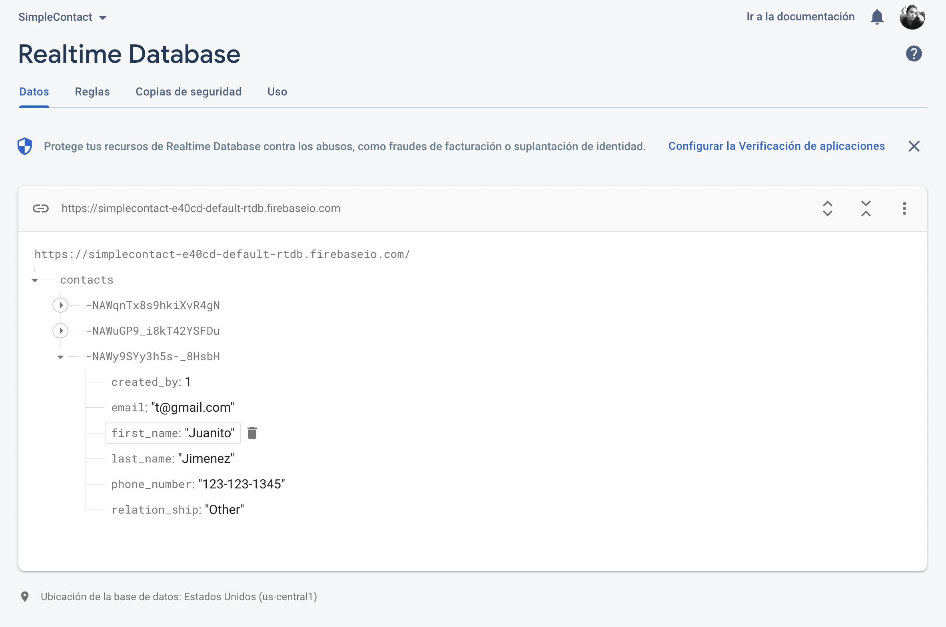Click the expand-data arrows icon in toolbar
This screenshot has width=946, height=627.
point(827,208)
